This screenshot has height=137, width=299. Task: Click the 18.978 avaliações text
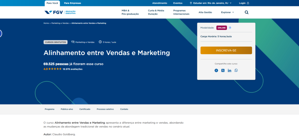coord(73,69)
